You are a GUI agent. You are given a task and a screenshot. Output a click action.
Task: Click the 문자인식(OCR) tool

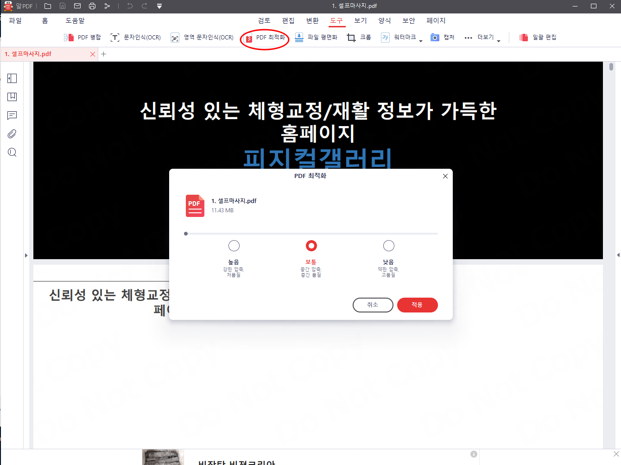135,38
